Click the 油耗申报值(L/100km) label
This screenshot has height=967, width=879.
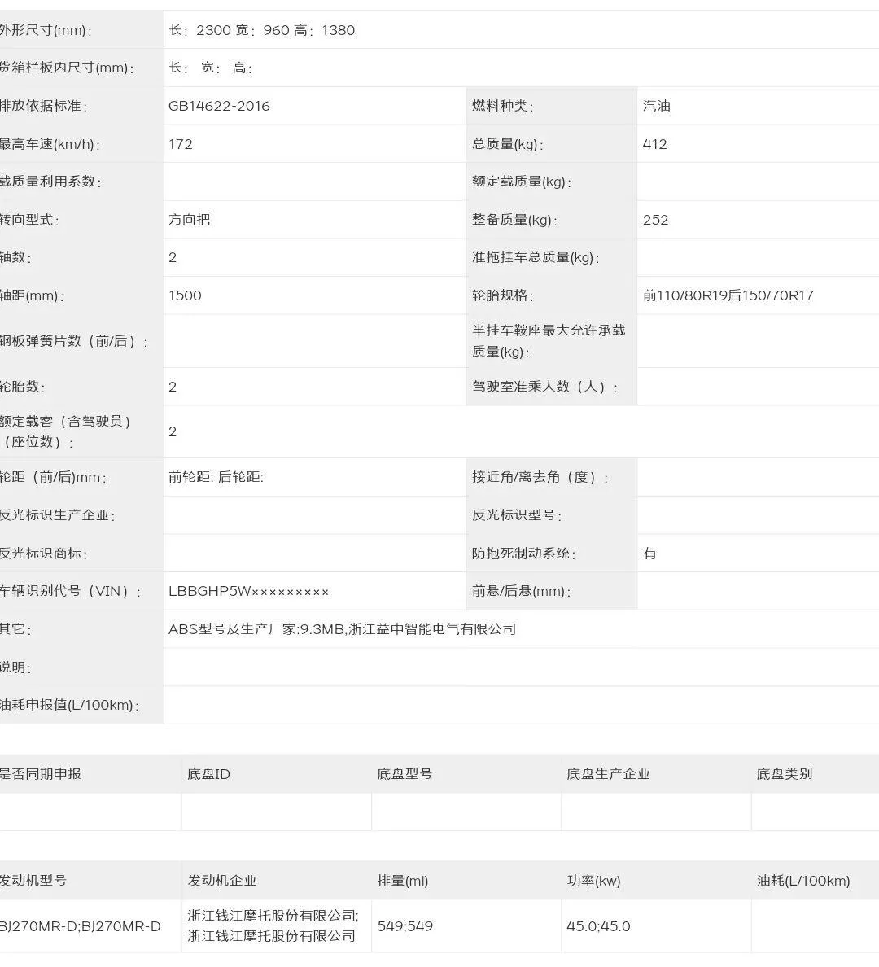[x=69, y=705]
